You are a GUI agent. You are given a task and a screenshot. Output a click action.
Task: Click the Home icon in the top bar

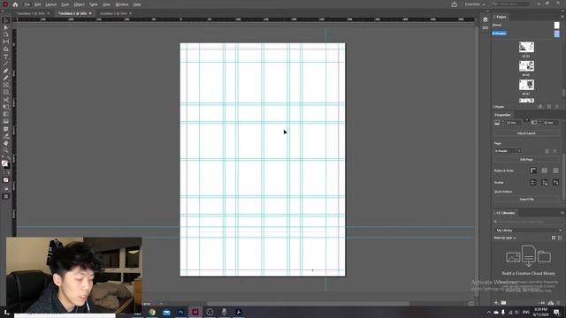(x=15, y=4)
